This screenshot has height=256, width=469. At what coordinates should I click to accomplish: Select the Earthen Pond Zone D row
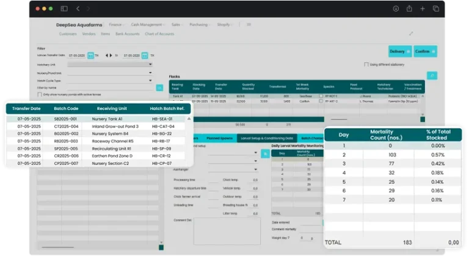[x=96, y=156]
